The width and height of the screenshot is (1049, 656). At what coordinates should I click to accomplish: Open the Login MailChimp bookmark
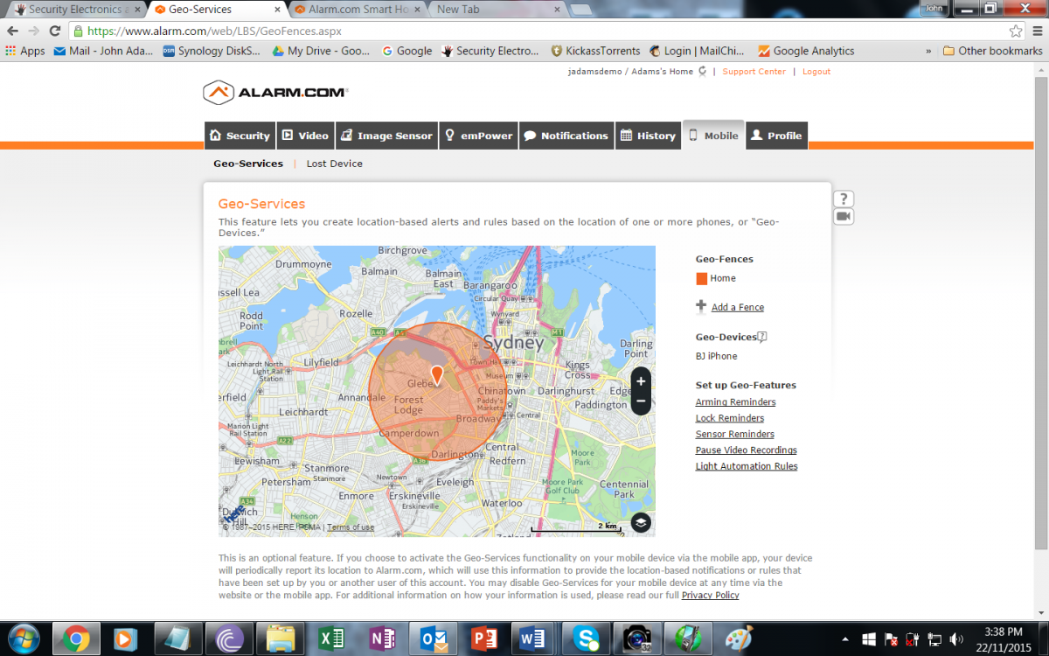pyautogui.click(x=698, y=51)
